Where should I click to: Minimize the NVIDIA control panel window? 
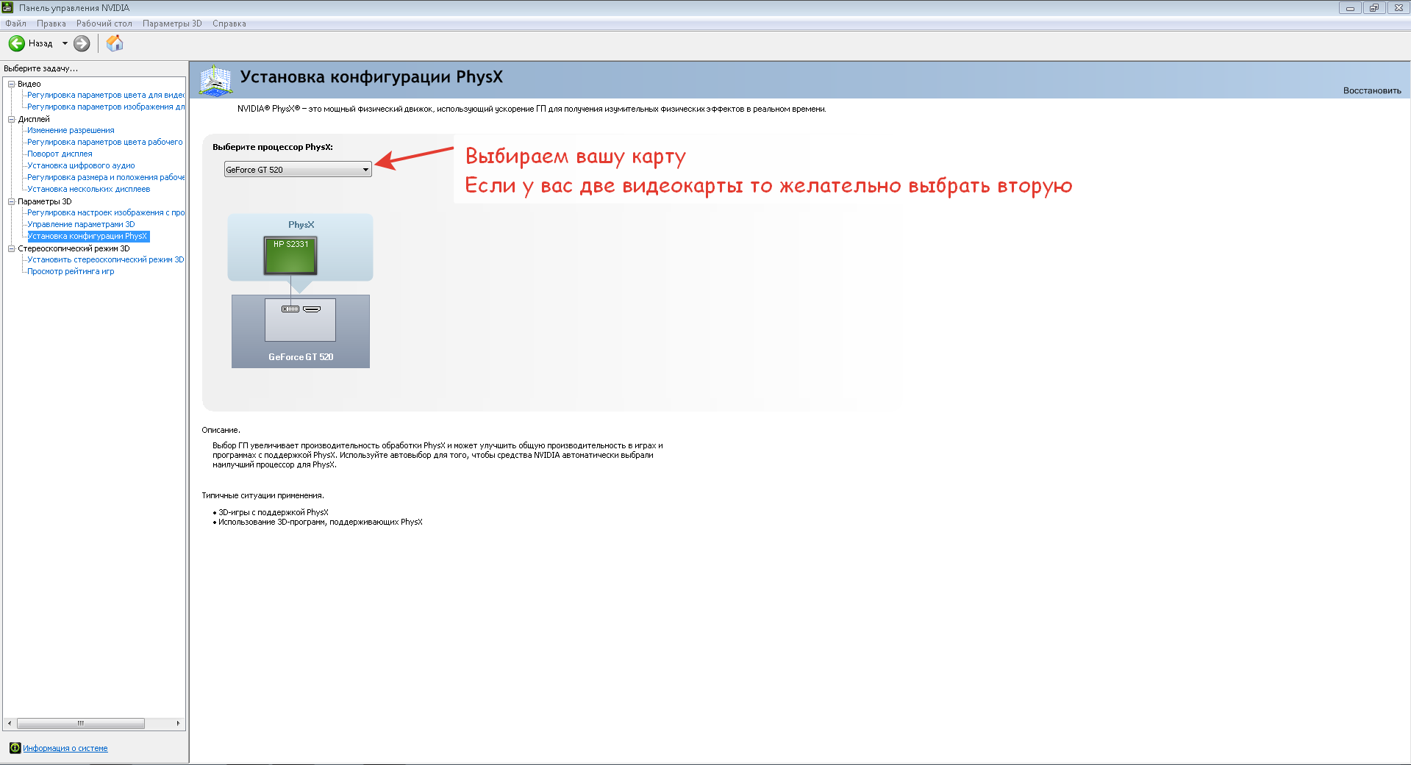(x=1350, y=8)
